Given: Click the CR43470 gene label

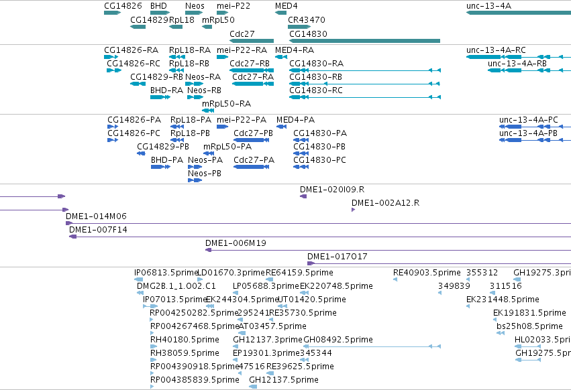Looking at the screenshot, I should [307, 19].
